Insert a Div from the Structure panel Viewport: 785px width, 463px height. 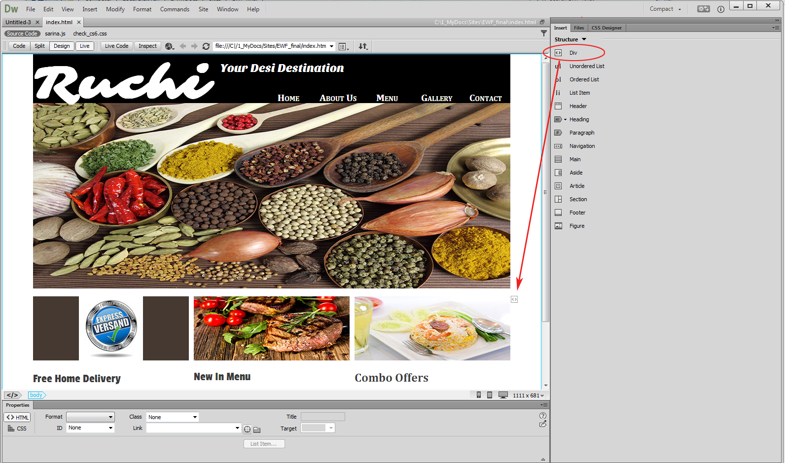click(x=572, y=53)
